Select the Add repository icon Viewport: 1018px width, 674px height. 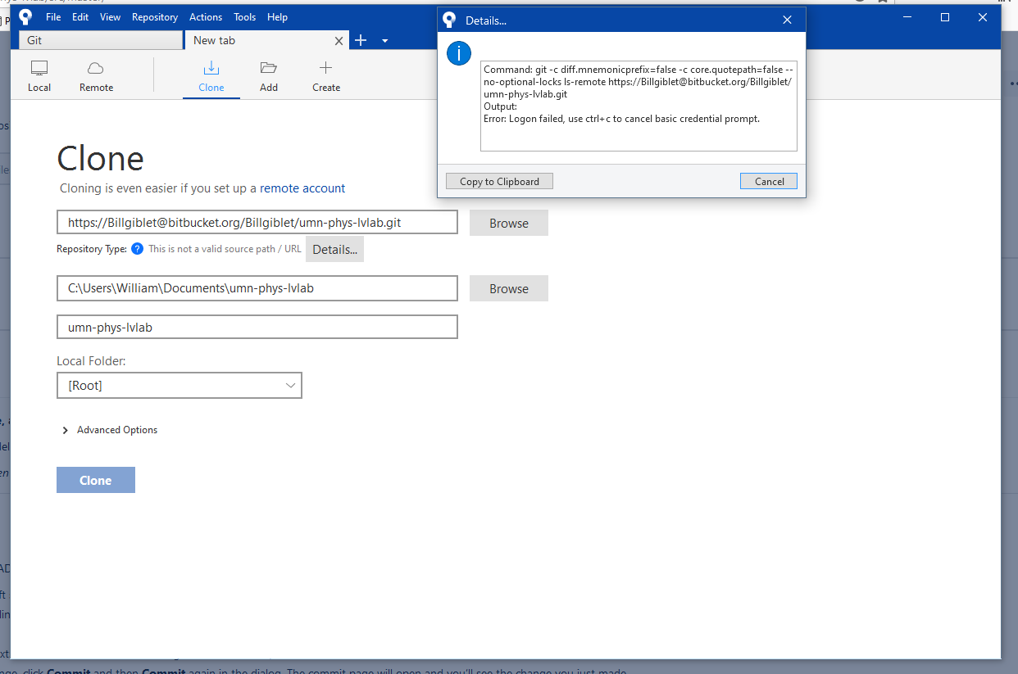coord(269,76)
